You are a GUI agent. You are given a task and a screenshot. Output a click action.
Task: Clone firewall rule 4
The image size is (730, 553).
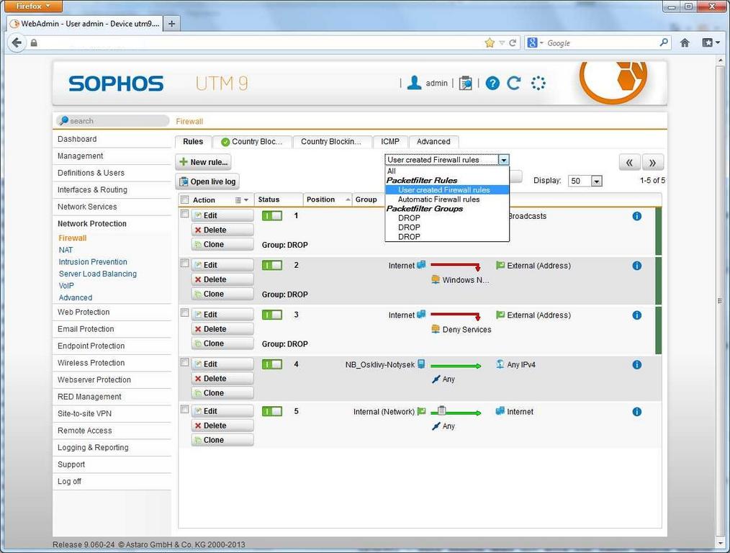point(222,393)
